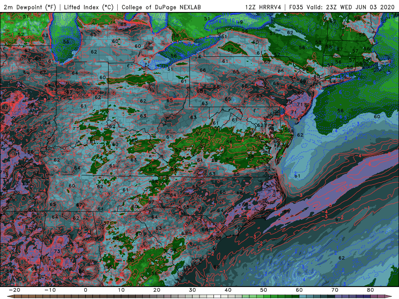Image resolution: width=399 pixels, height=299 pixels.
Task: Click the 73 dewpoint value on the map
Action: pyautogui.click(x=57, y=251)
